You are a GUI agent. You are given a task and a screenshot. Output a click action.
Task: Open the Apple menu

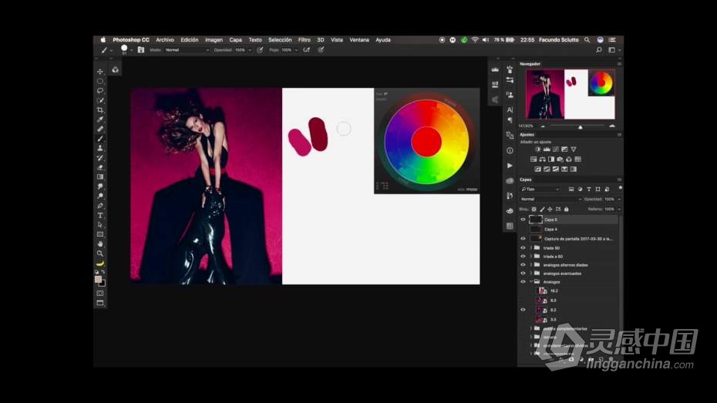pyautogui.click(x=103, y=40)
